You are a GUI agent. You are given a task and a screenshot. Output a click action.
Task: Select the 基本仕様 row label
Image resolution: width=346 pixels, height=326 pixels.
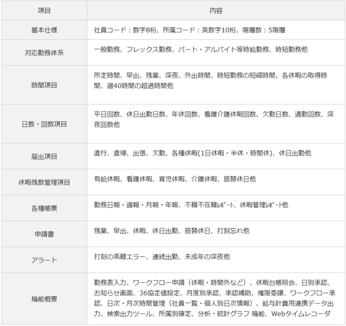coord(44,30)
